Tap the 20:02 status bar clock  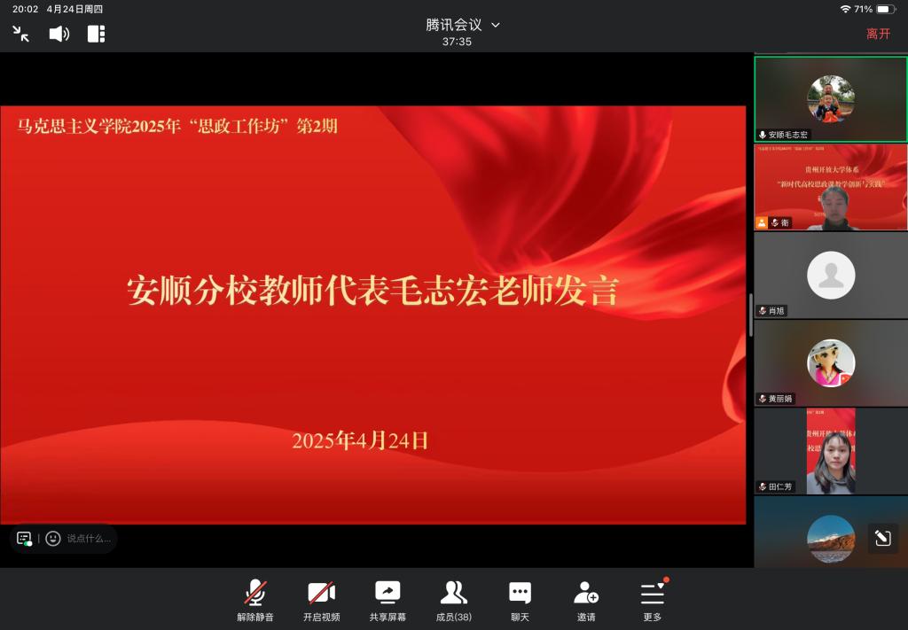click(25, 9)
